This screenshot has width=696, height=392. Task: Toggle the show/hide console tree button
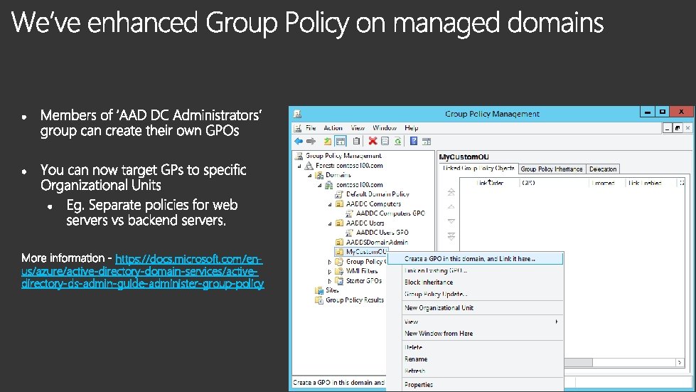pos(341,141)
